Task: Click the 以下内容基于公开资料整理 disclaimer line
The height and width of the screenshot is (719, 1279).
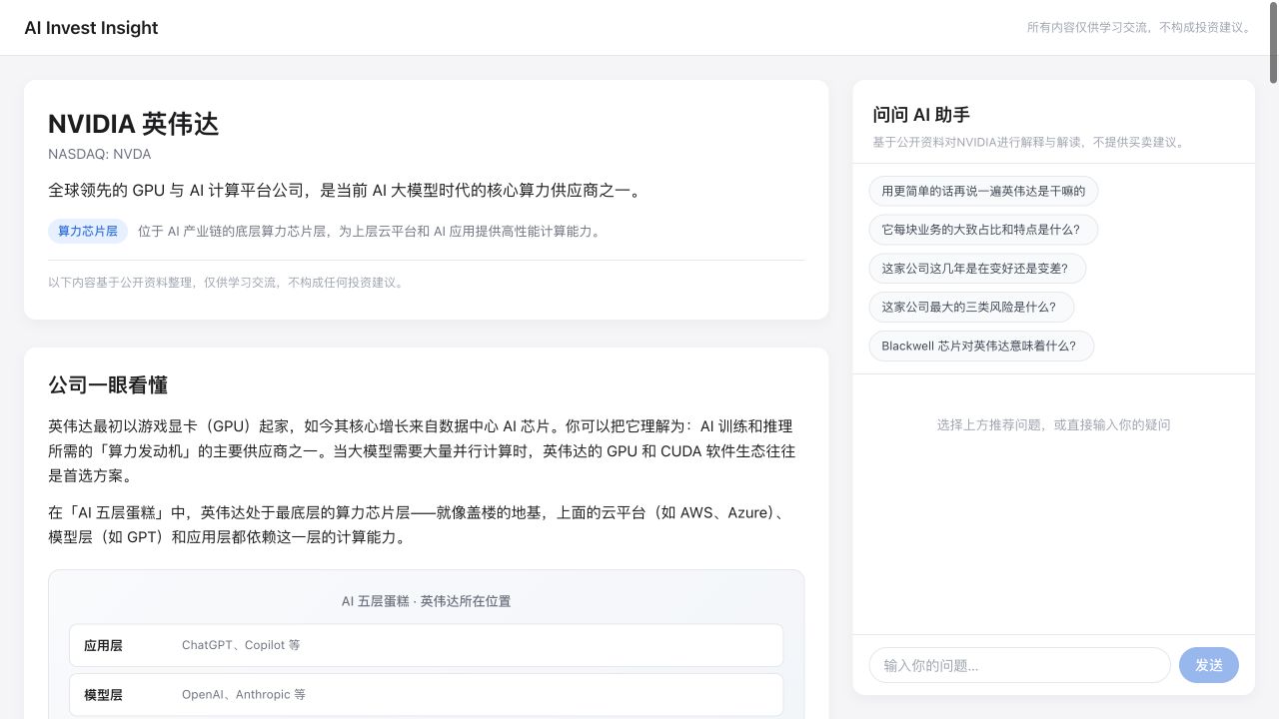Action: (x=228, y=283)
